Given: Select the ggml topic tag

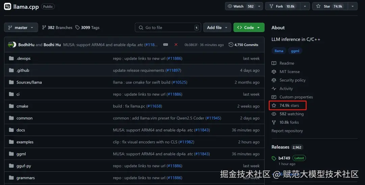Looking at the screenshot, I should (295, 51).
